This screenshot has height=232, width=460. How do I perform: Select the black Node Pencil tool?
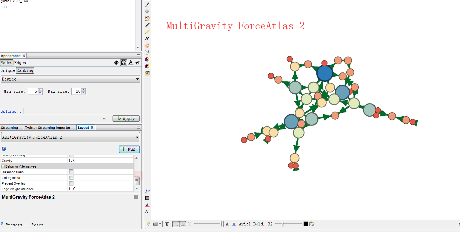tap(147, 25)
